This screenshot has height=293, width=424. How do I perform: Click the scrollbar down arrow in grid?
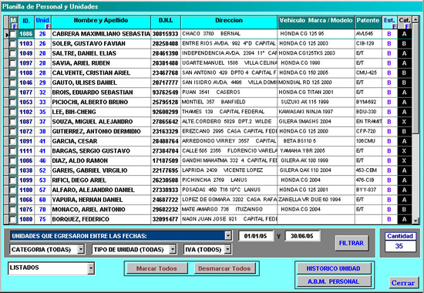point(416,221)
